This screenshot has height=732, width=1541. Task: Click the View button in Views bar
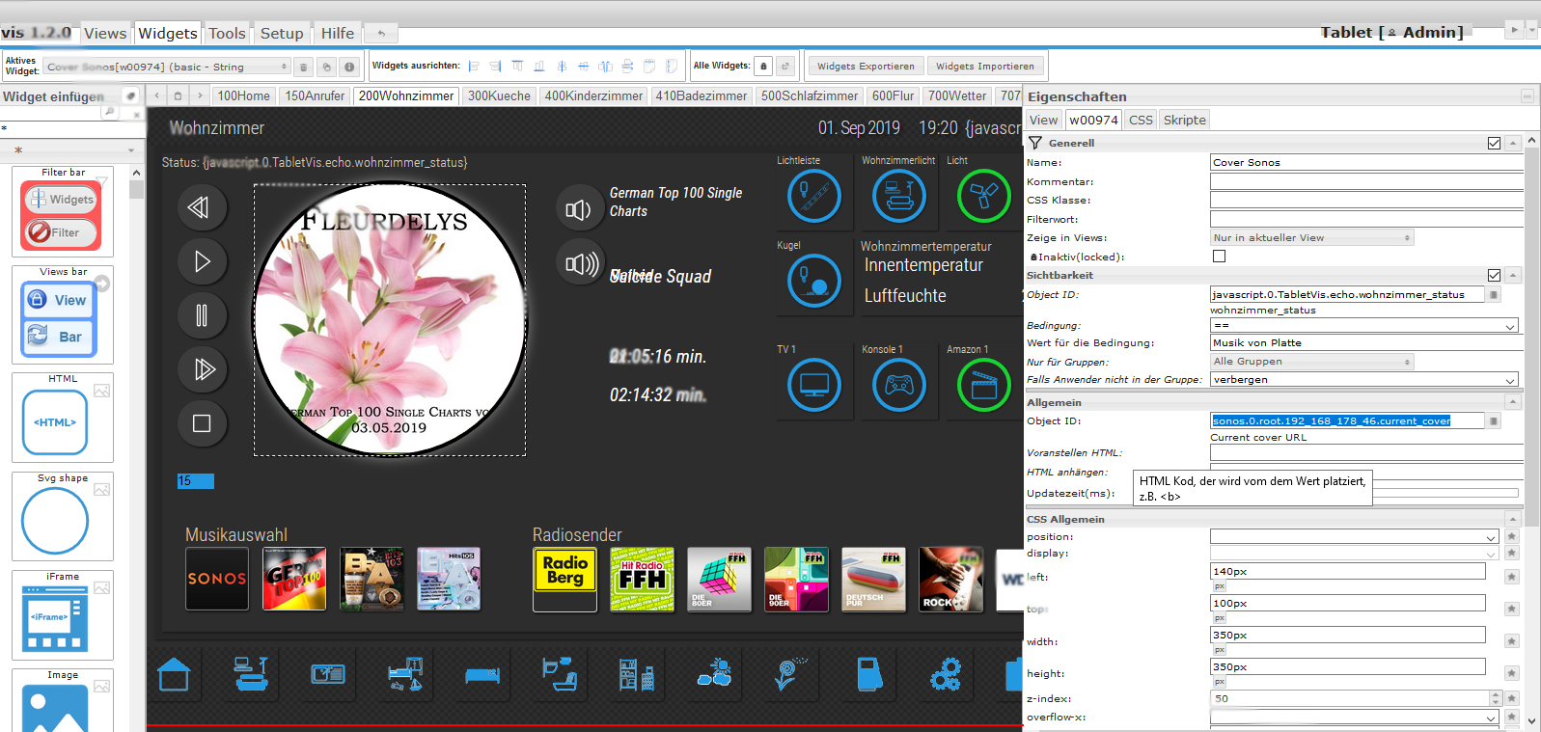(58, 300)
